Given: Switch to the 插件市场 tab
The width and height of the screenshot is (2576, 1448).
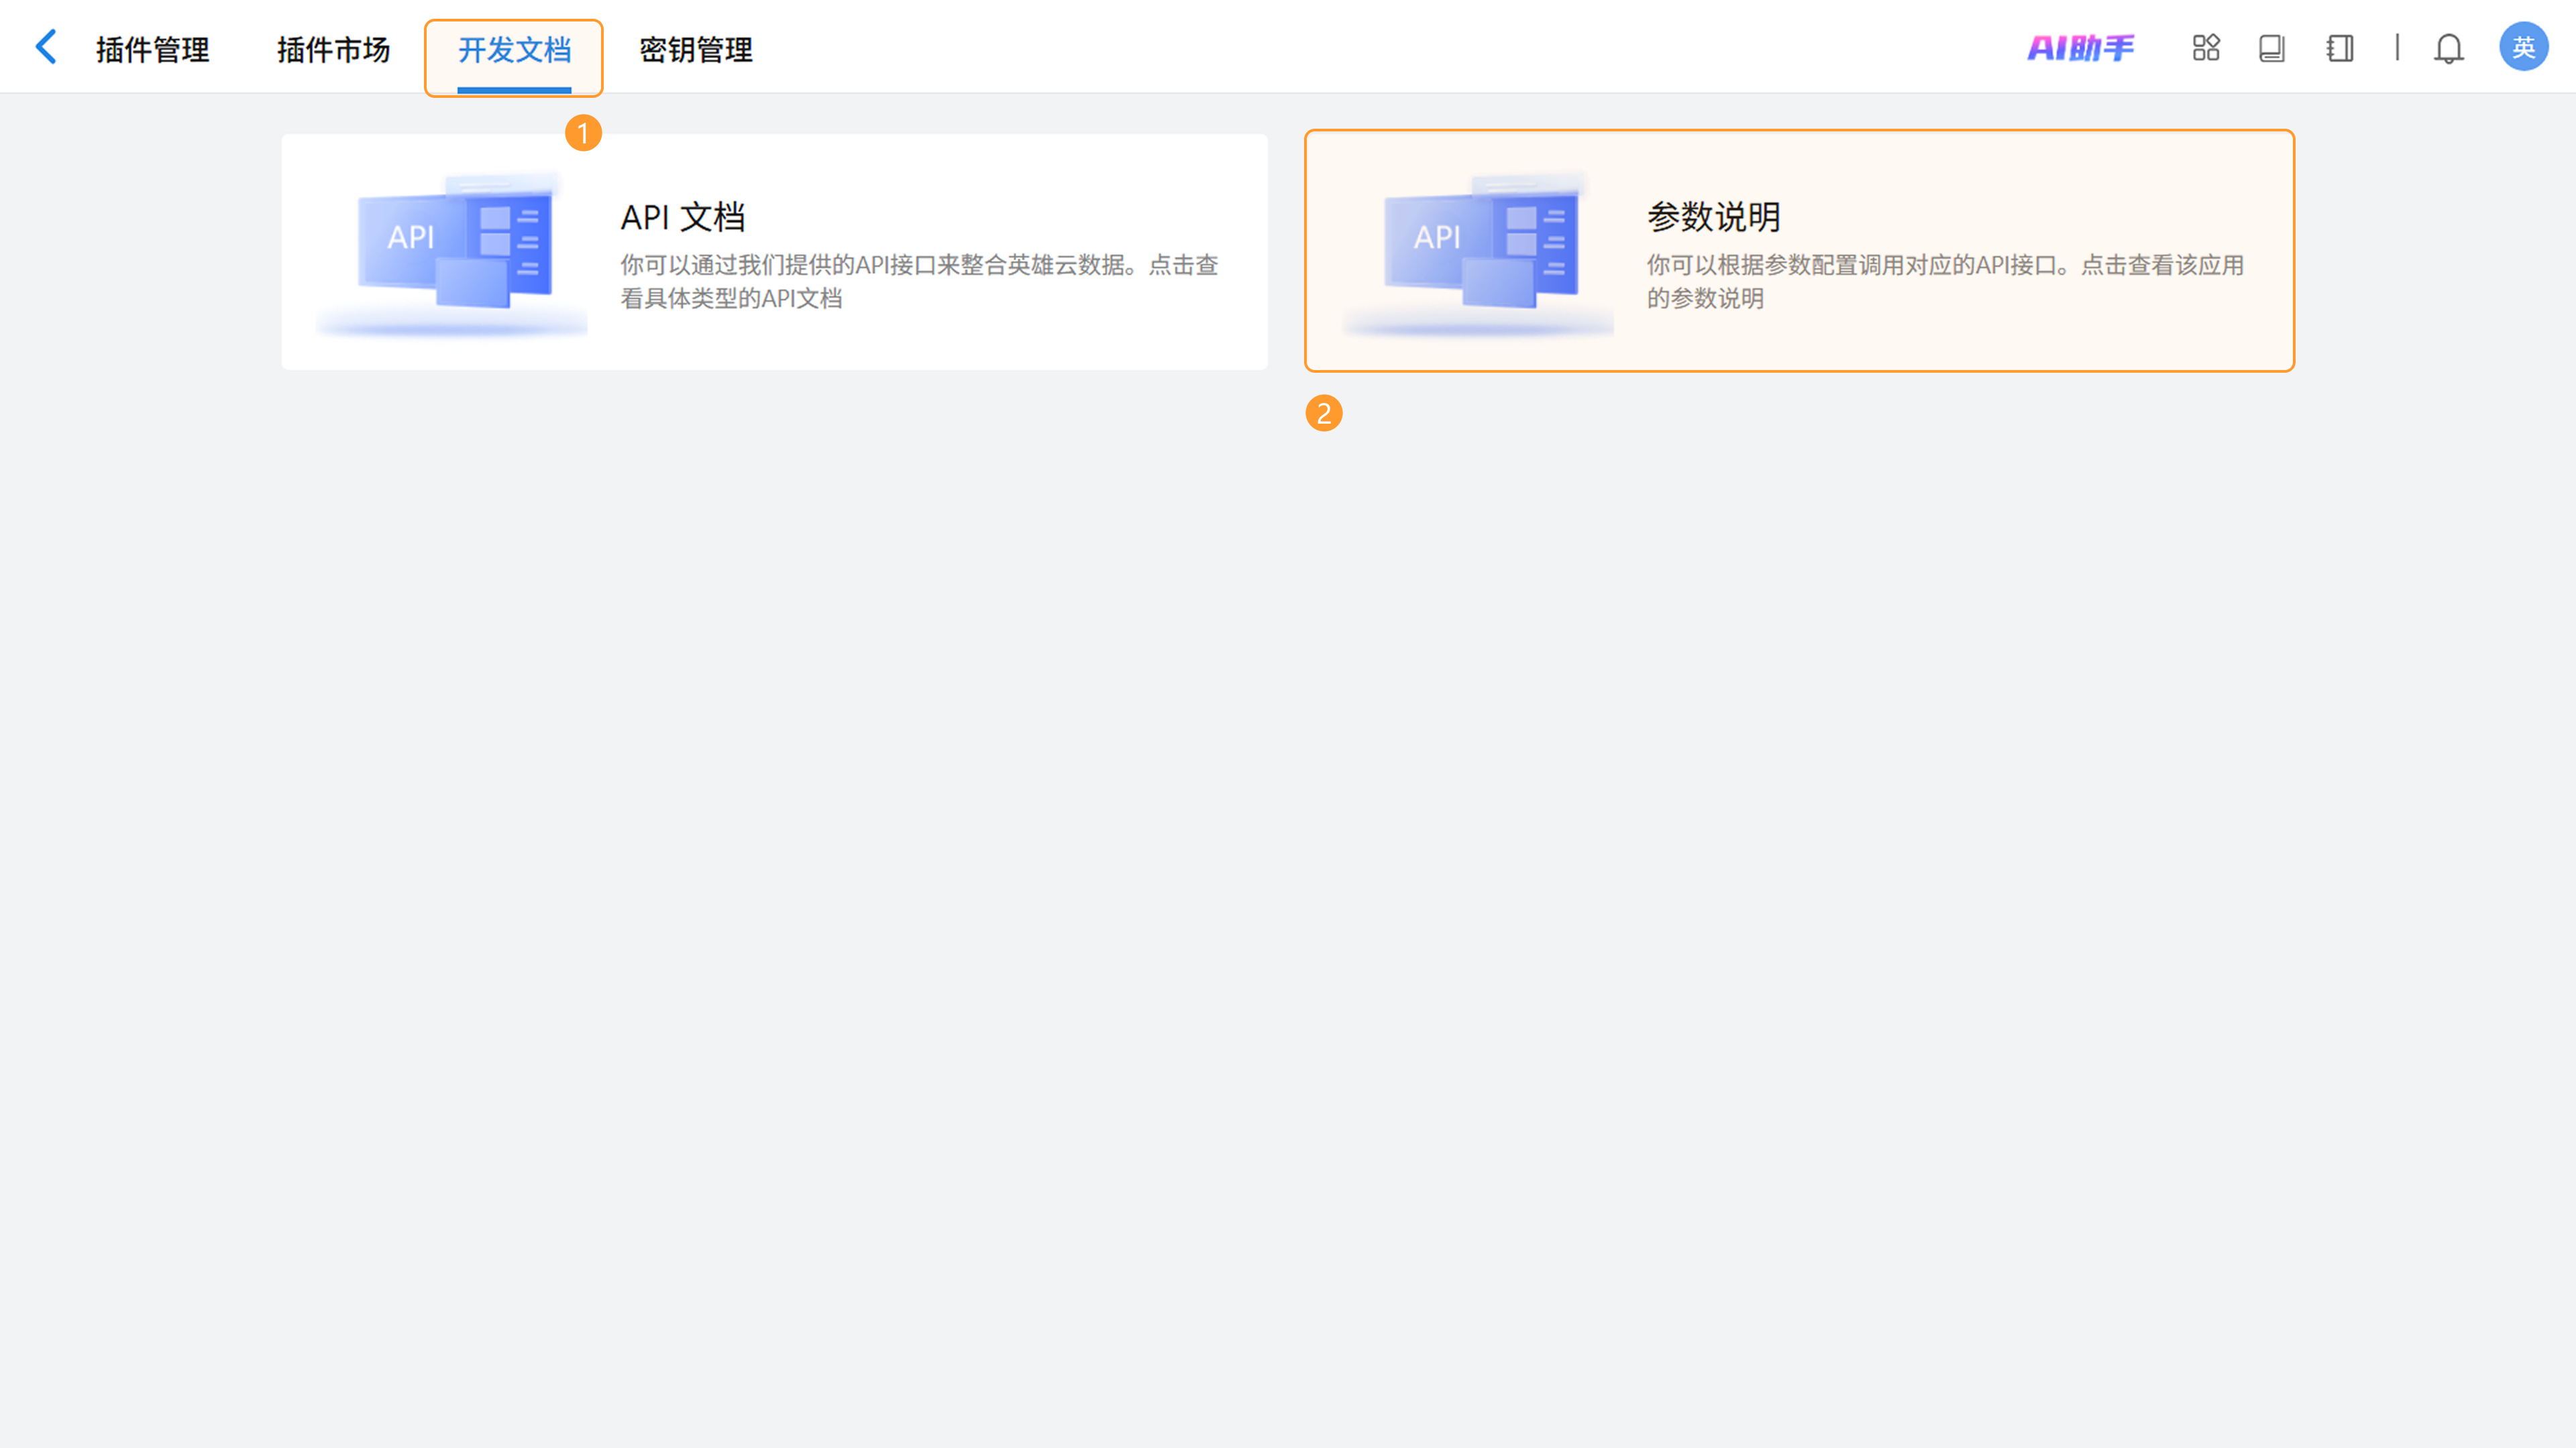Looking at the screenshot, I should (x=333, y=49).
